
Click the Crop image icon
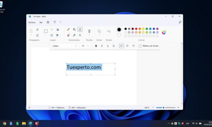coord(52,29)
